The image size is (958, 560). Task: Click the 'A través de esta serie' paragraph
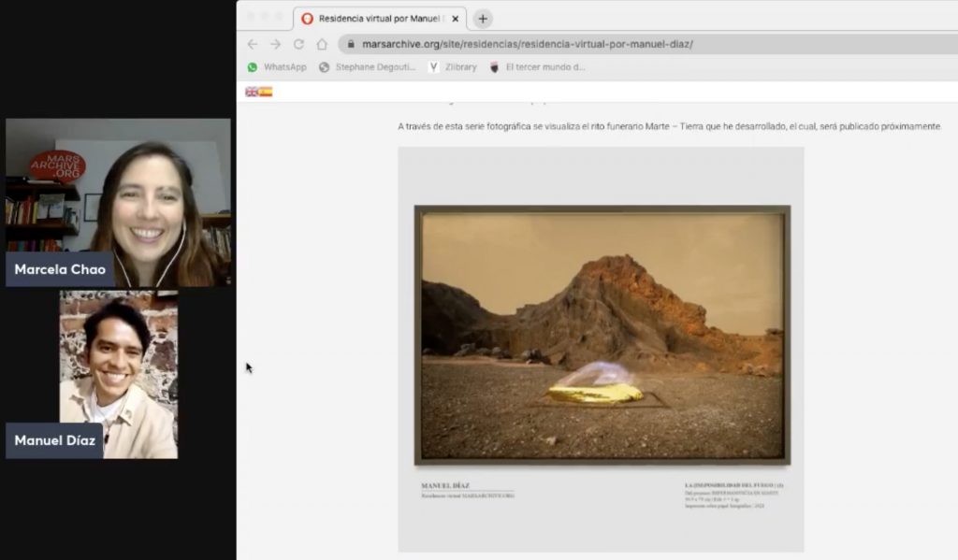[669, 126]
